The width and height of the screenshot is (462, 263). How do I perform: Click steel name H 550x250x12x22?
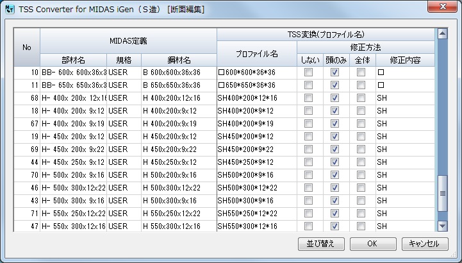coord(179,214)
